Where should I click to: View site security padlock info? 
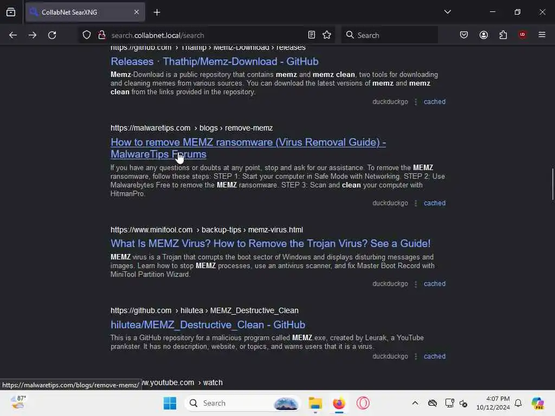point(101,35)
